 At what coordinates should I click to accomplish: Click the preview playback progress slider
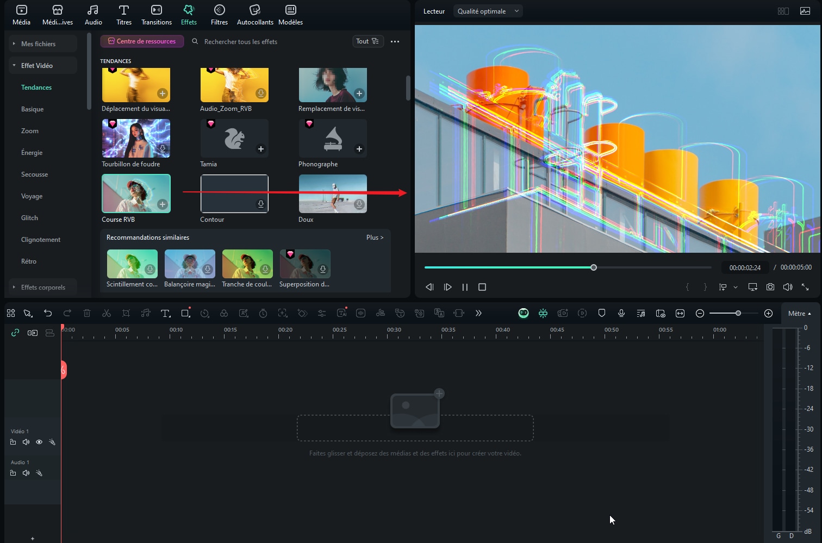pos(568,267)
